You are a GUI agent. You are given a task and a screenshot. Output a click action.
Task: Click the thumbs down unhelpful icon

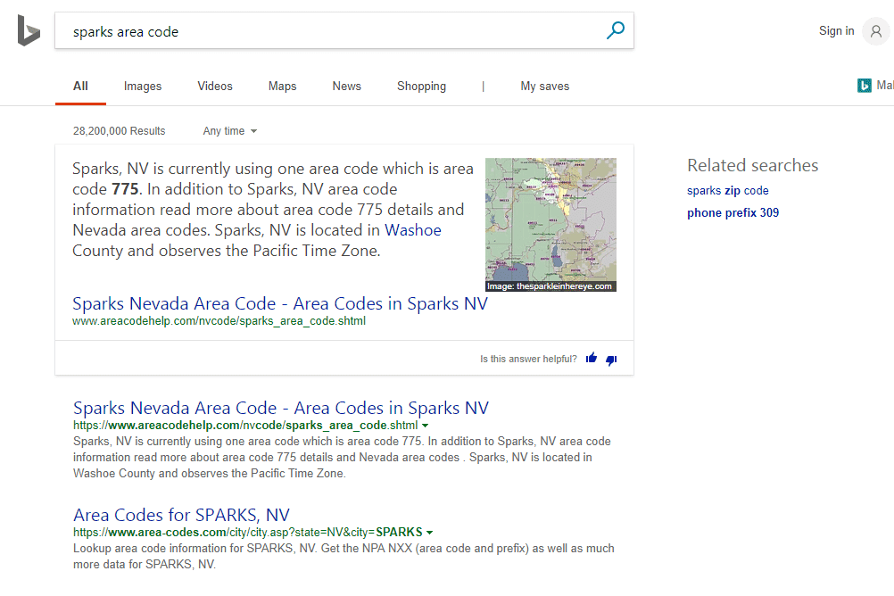pos(611,360)
